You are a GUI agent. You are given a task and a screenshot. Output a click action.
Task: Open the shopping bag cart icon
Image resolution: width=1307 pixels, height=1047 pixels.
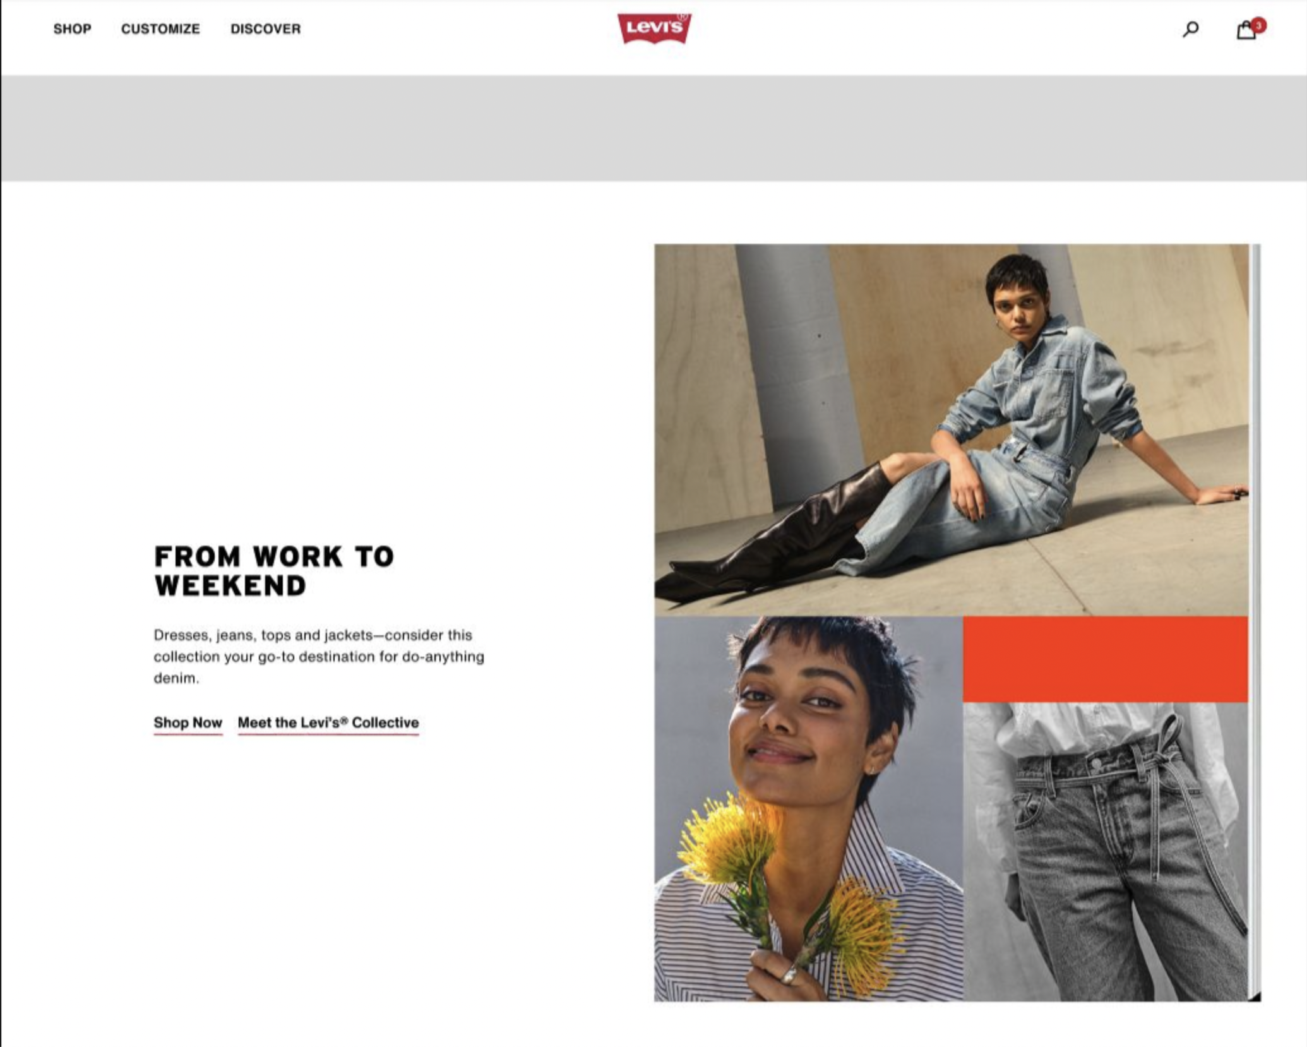pyautogui.click(x=1246, y=30)
